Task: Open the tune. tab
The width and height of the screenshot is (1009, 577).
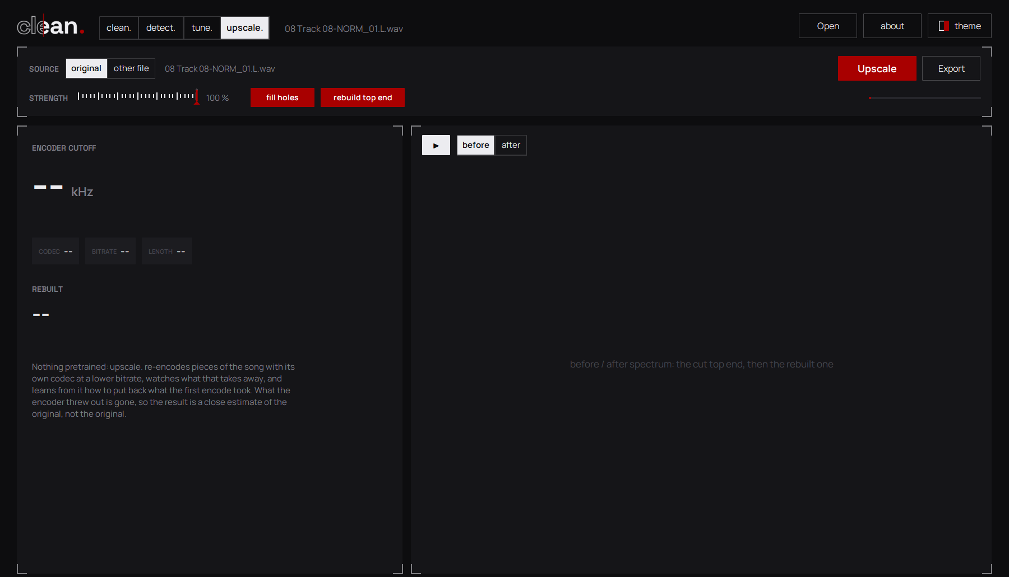Action: click(202, 28)
